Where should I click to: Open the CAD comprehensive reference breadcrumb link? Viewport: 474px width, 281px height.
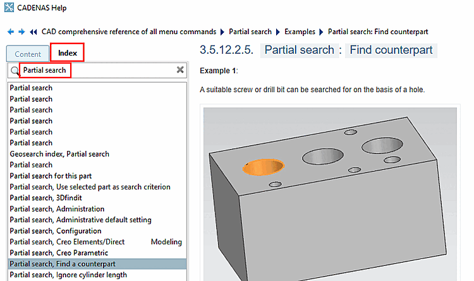pyautogui.click(x=128, y=32)
